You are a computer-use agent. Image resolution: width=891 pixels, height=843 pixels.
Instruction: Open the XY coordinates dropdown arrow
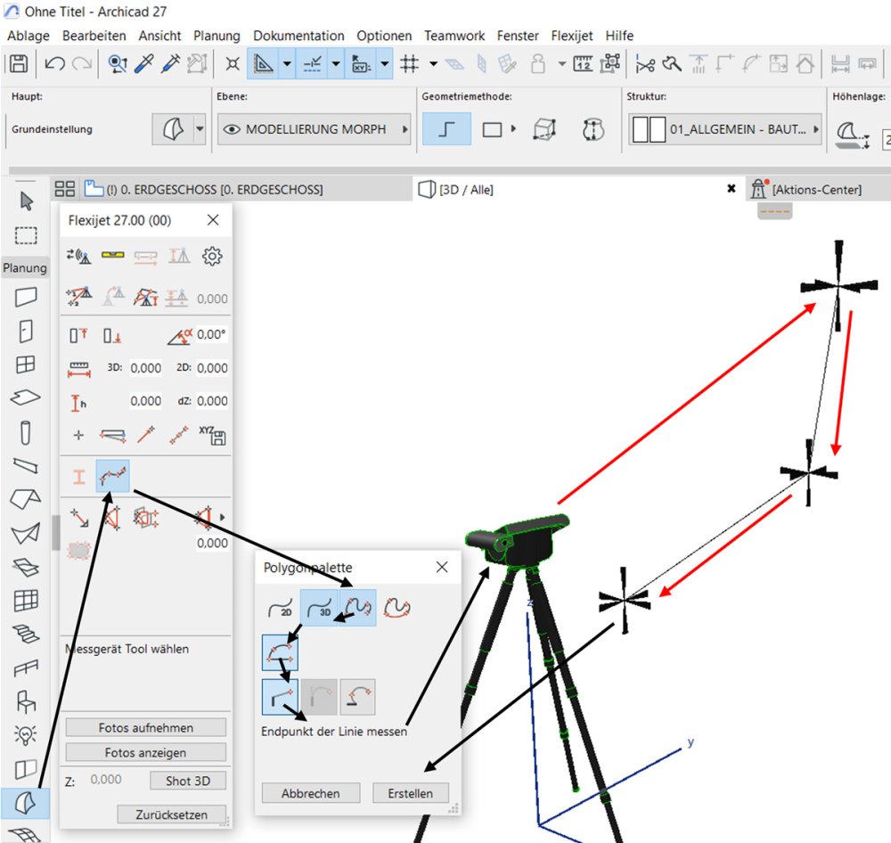[x=385, y=63]
